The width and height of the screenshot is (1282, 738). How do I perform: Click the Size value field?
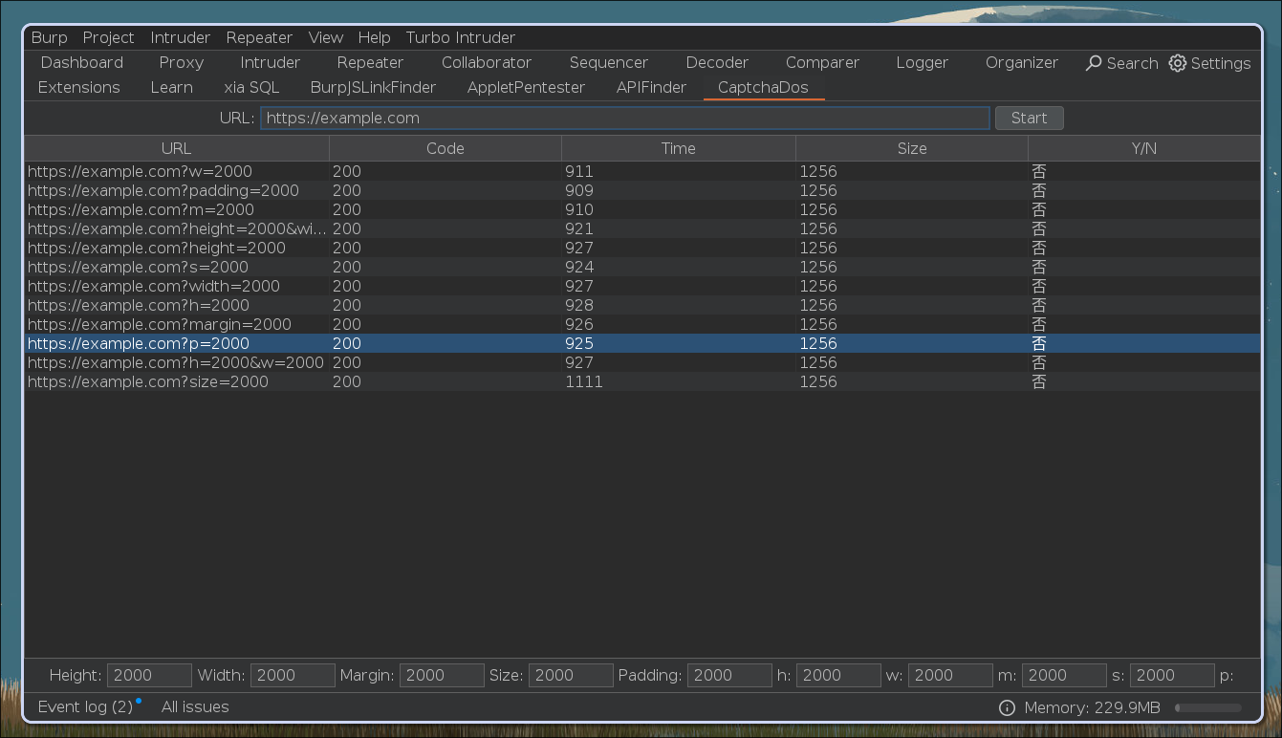[x=571, y=675]
